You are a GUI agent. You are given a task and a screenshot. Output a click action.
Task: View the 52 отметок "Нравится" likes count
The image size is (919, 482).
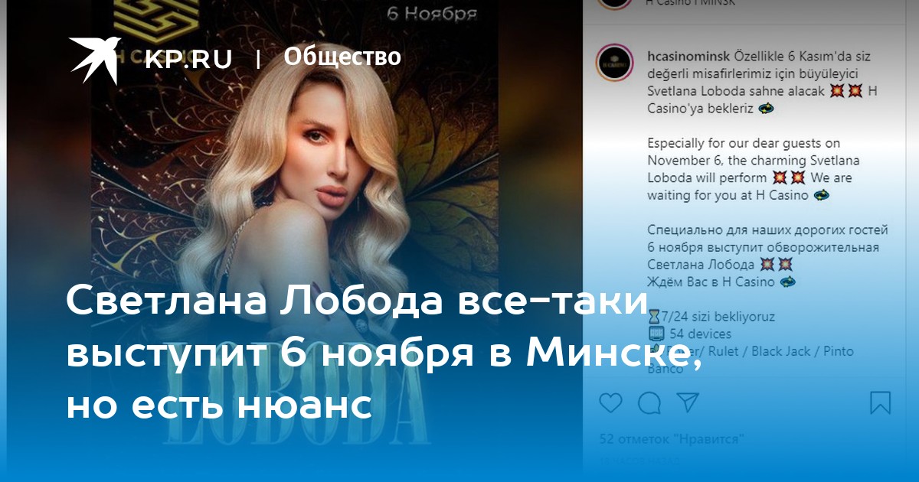(672, 439)
